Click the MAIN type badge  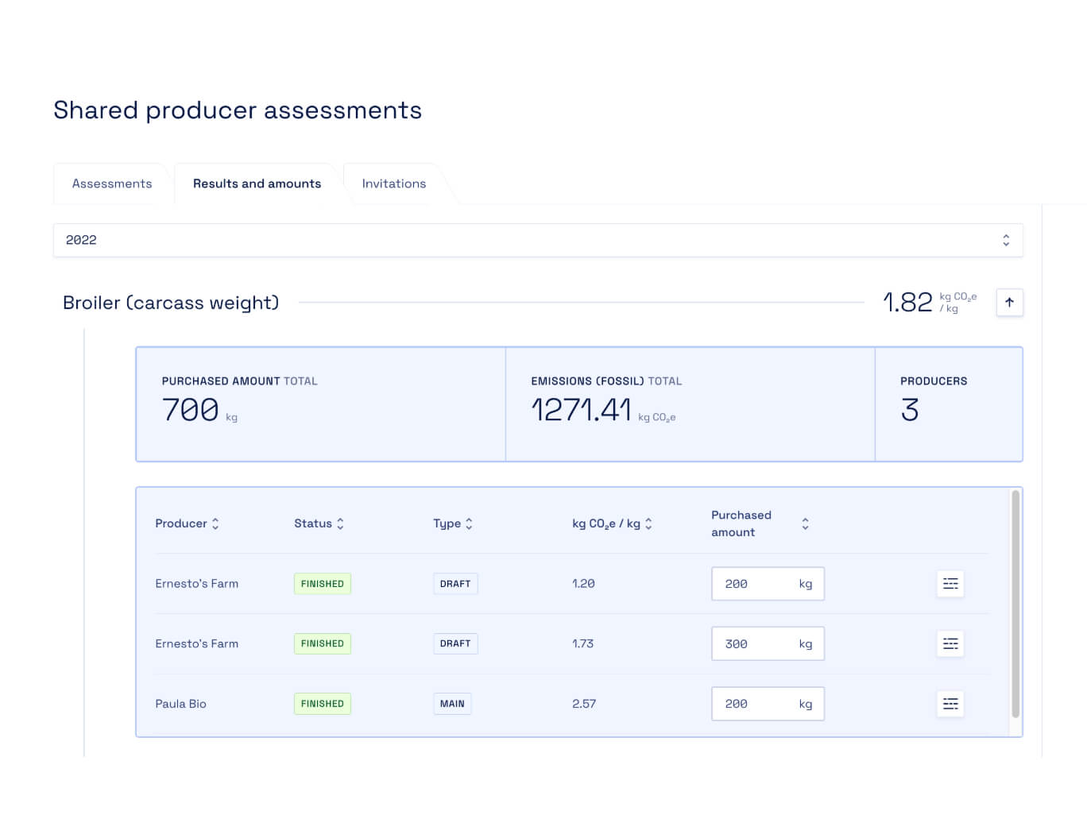pos(452,703)
